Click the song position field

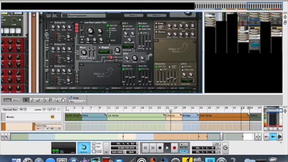pos(123,144)
